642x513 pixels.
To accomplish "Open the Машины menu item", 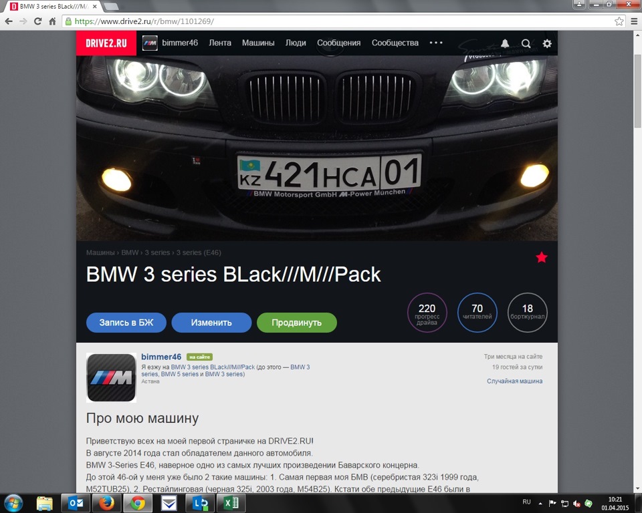I will pos(258,43).
